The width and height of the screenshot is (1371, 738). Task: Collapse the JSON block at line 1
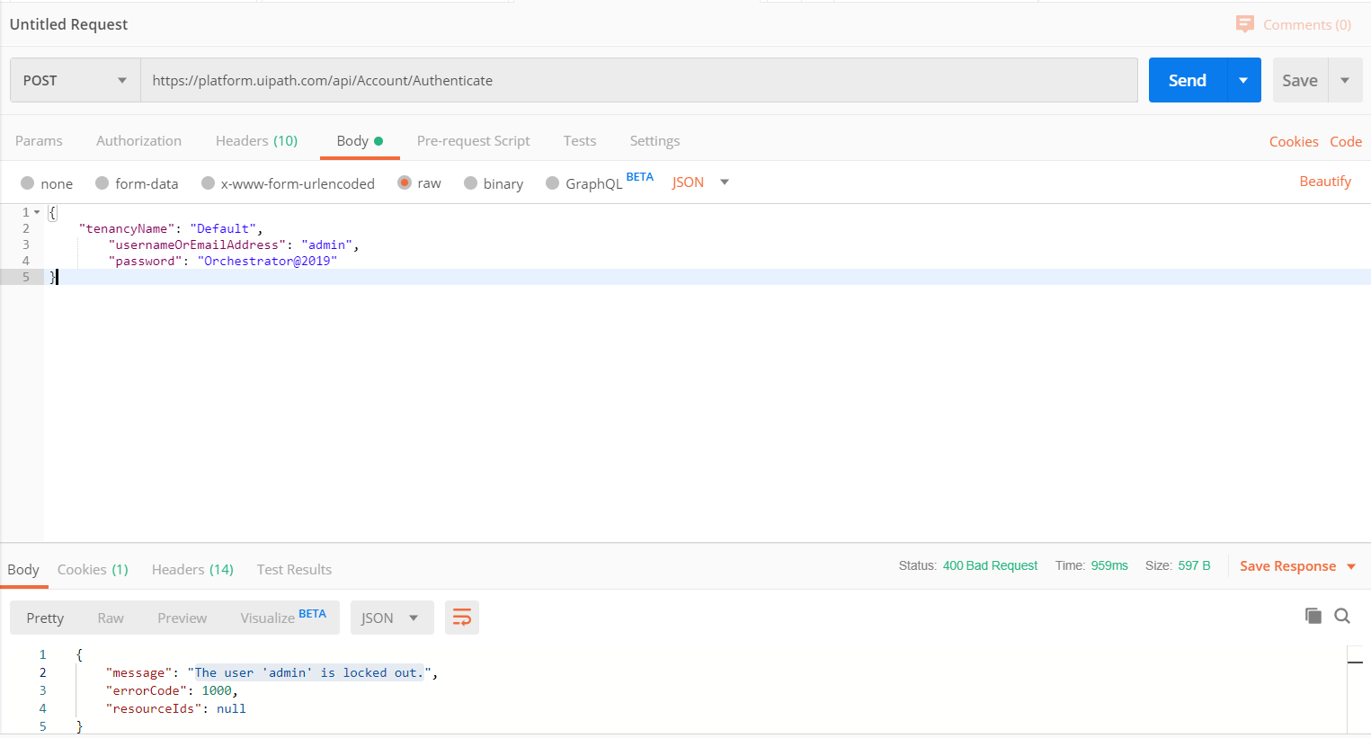tap(37, 212)
